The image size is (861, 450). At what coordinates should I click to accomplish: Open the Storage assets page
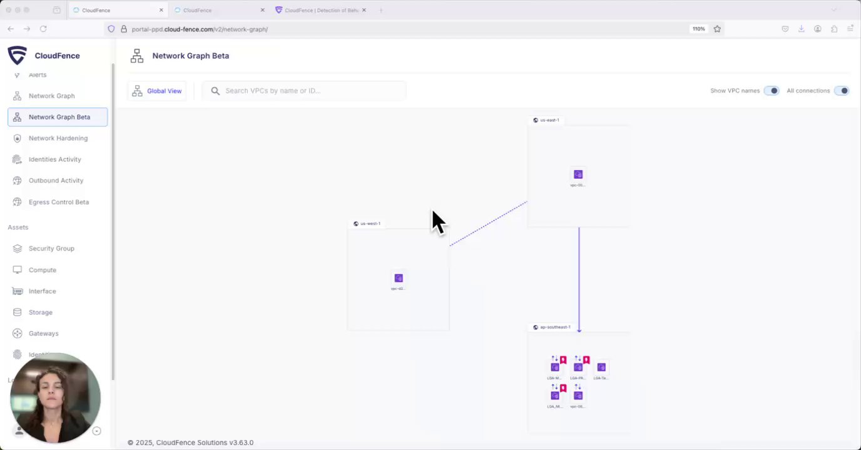coord(58,312)
